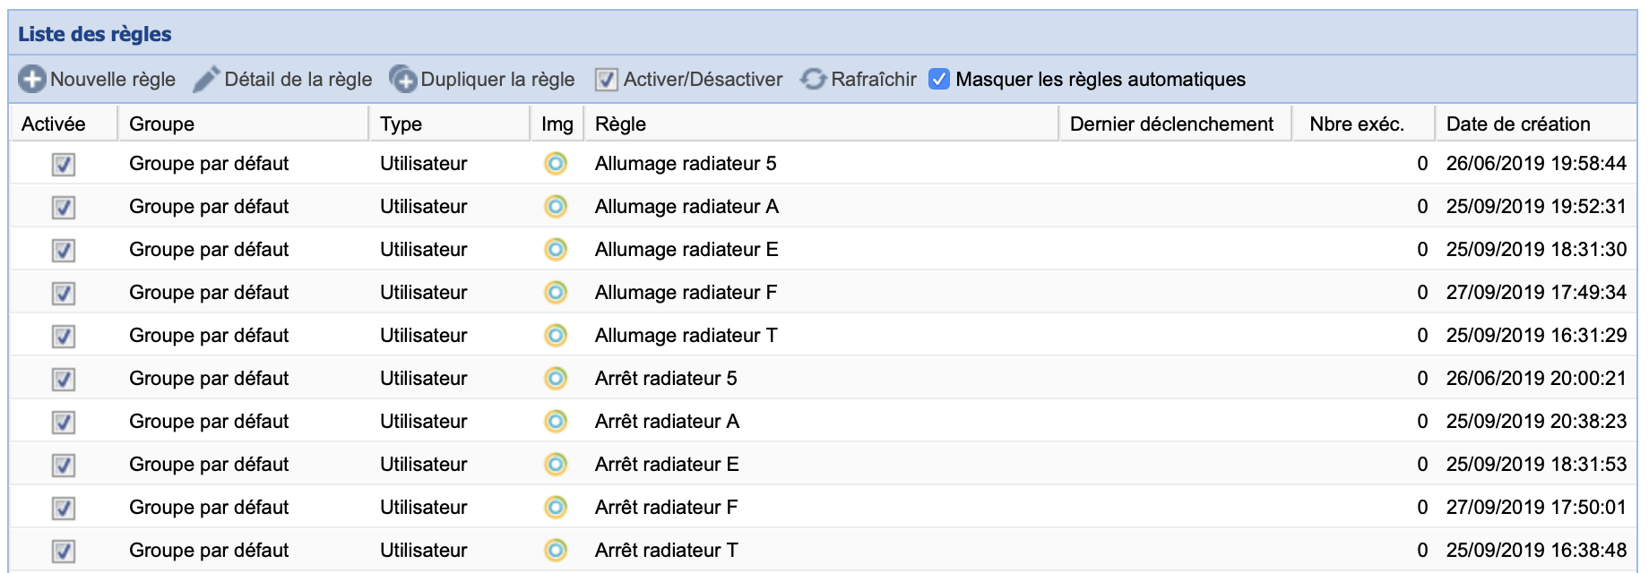Uncheck Activée box for Arrêt radiateur F

coord(63,508)
